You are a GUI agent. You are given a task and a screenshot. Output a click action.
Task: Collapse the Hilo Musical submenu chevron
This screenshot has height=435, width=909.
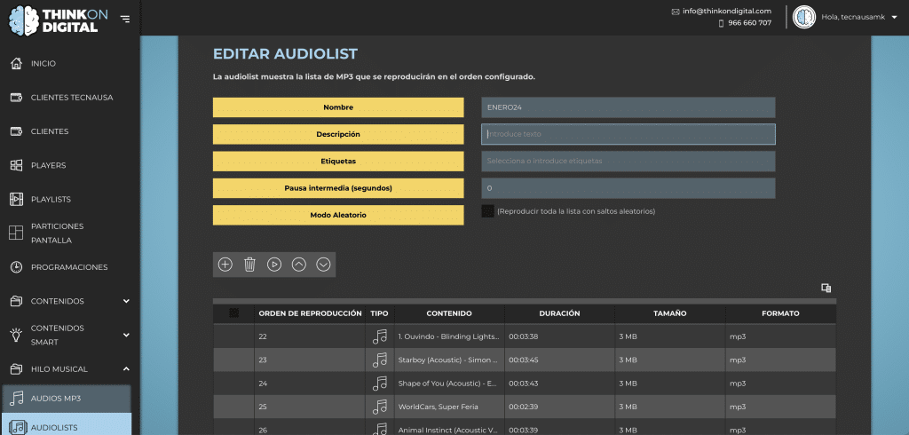[126, 369]
